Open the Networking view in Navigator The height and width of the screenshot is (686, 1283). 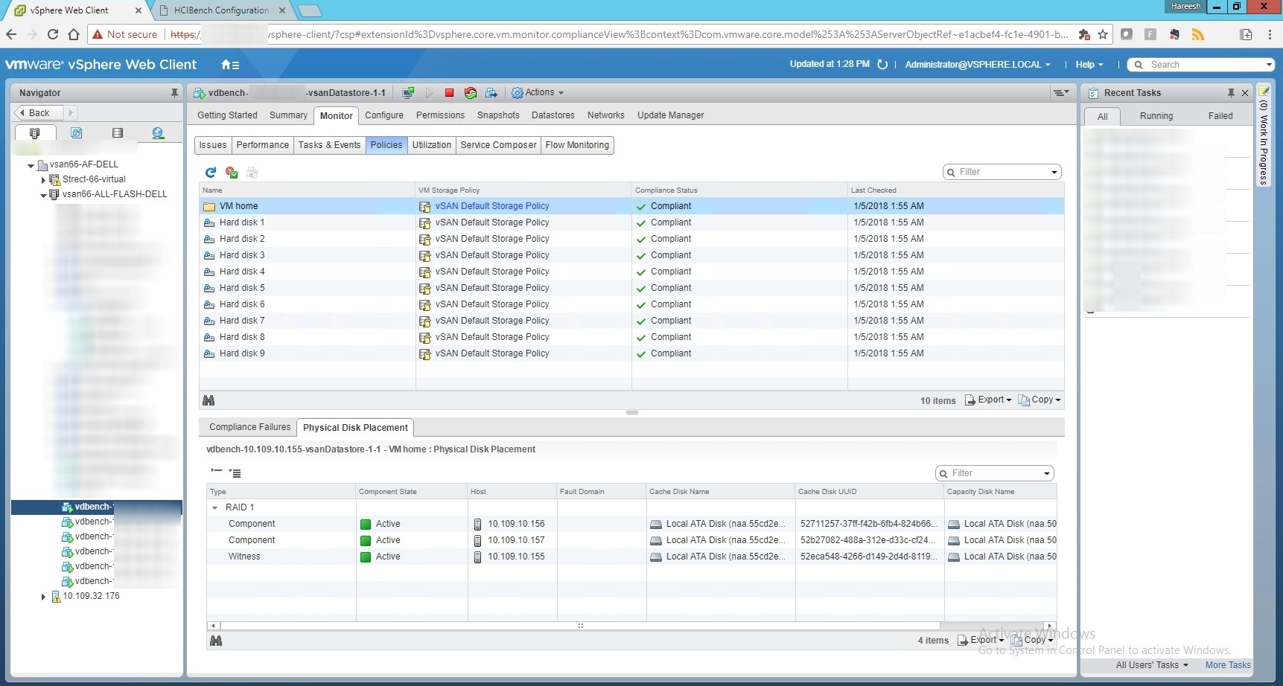point(158,133)
